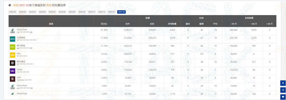This screenshot has width=286, height=100.
Task: Click the 平均 column header
Action: click(215, 24)
